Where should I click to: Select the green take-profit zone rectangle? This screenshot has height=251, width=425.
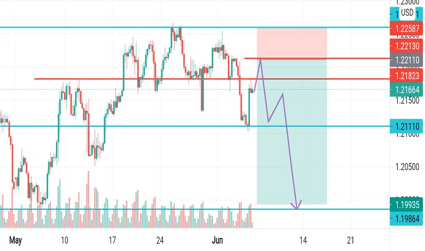tap(292, 131)
